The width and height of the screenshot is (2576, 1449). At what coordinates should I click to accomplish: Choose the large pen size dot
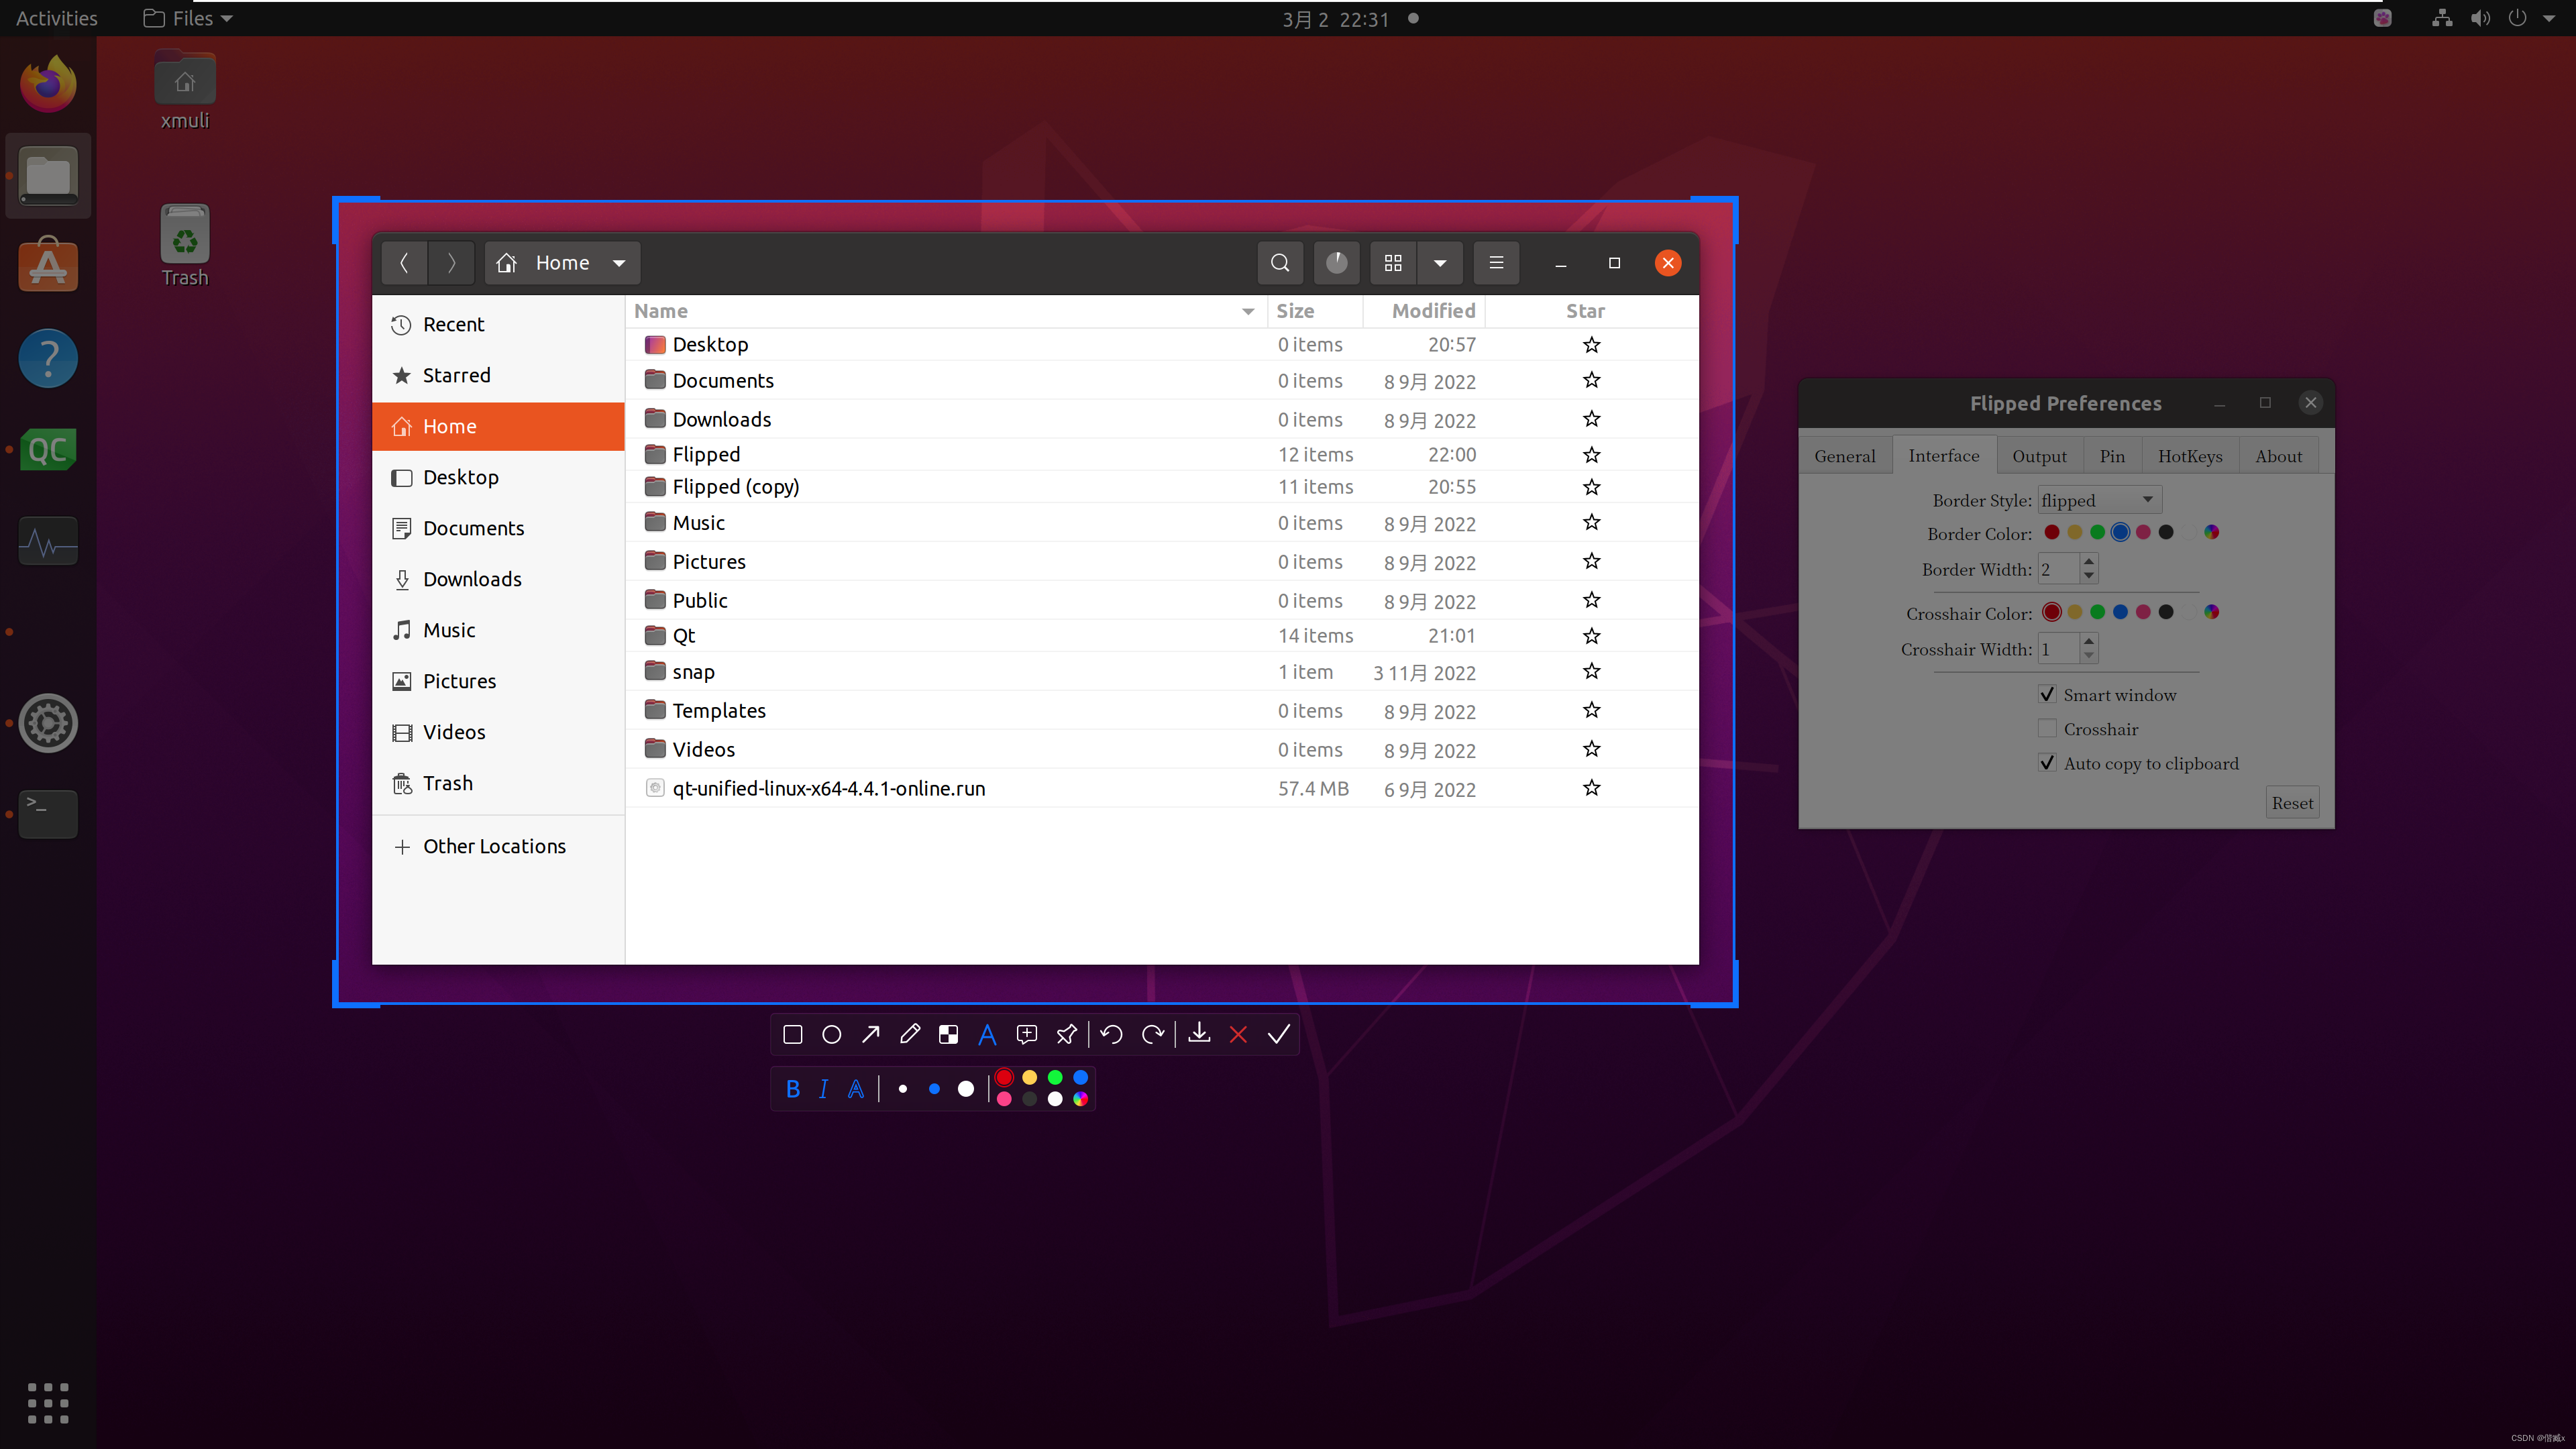pos(965,1089)
